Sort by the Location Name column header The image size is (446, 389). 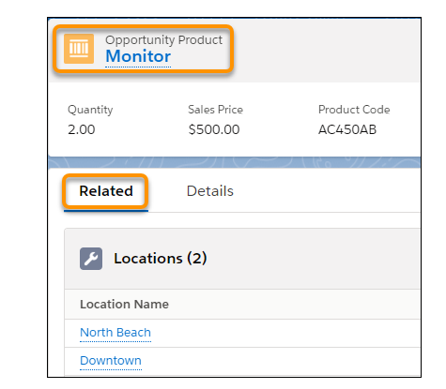pyautogui.click(x=124, y=305)
